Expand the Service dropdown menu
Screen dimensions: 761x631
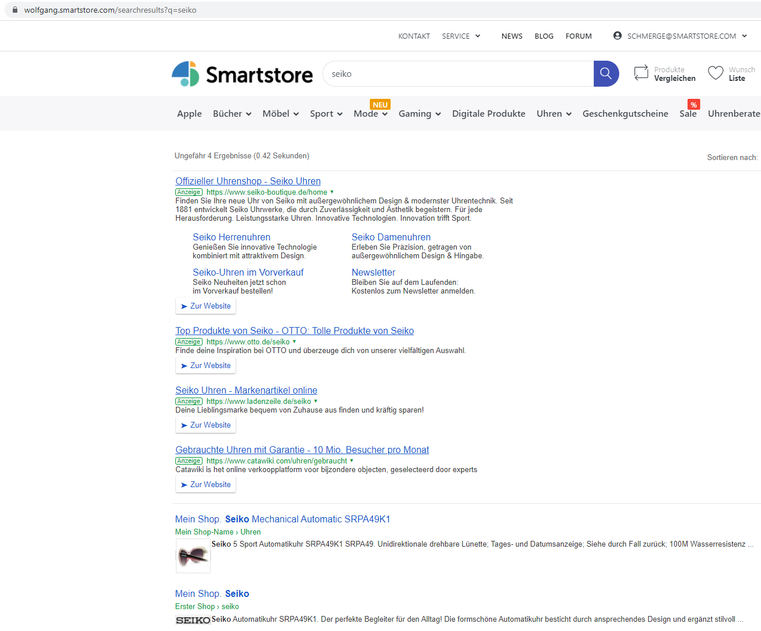pos(461,36)
